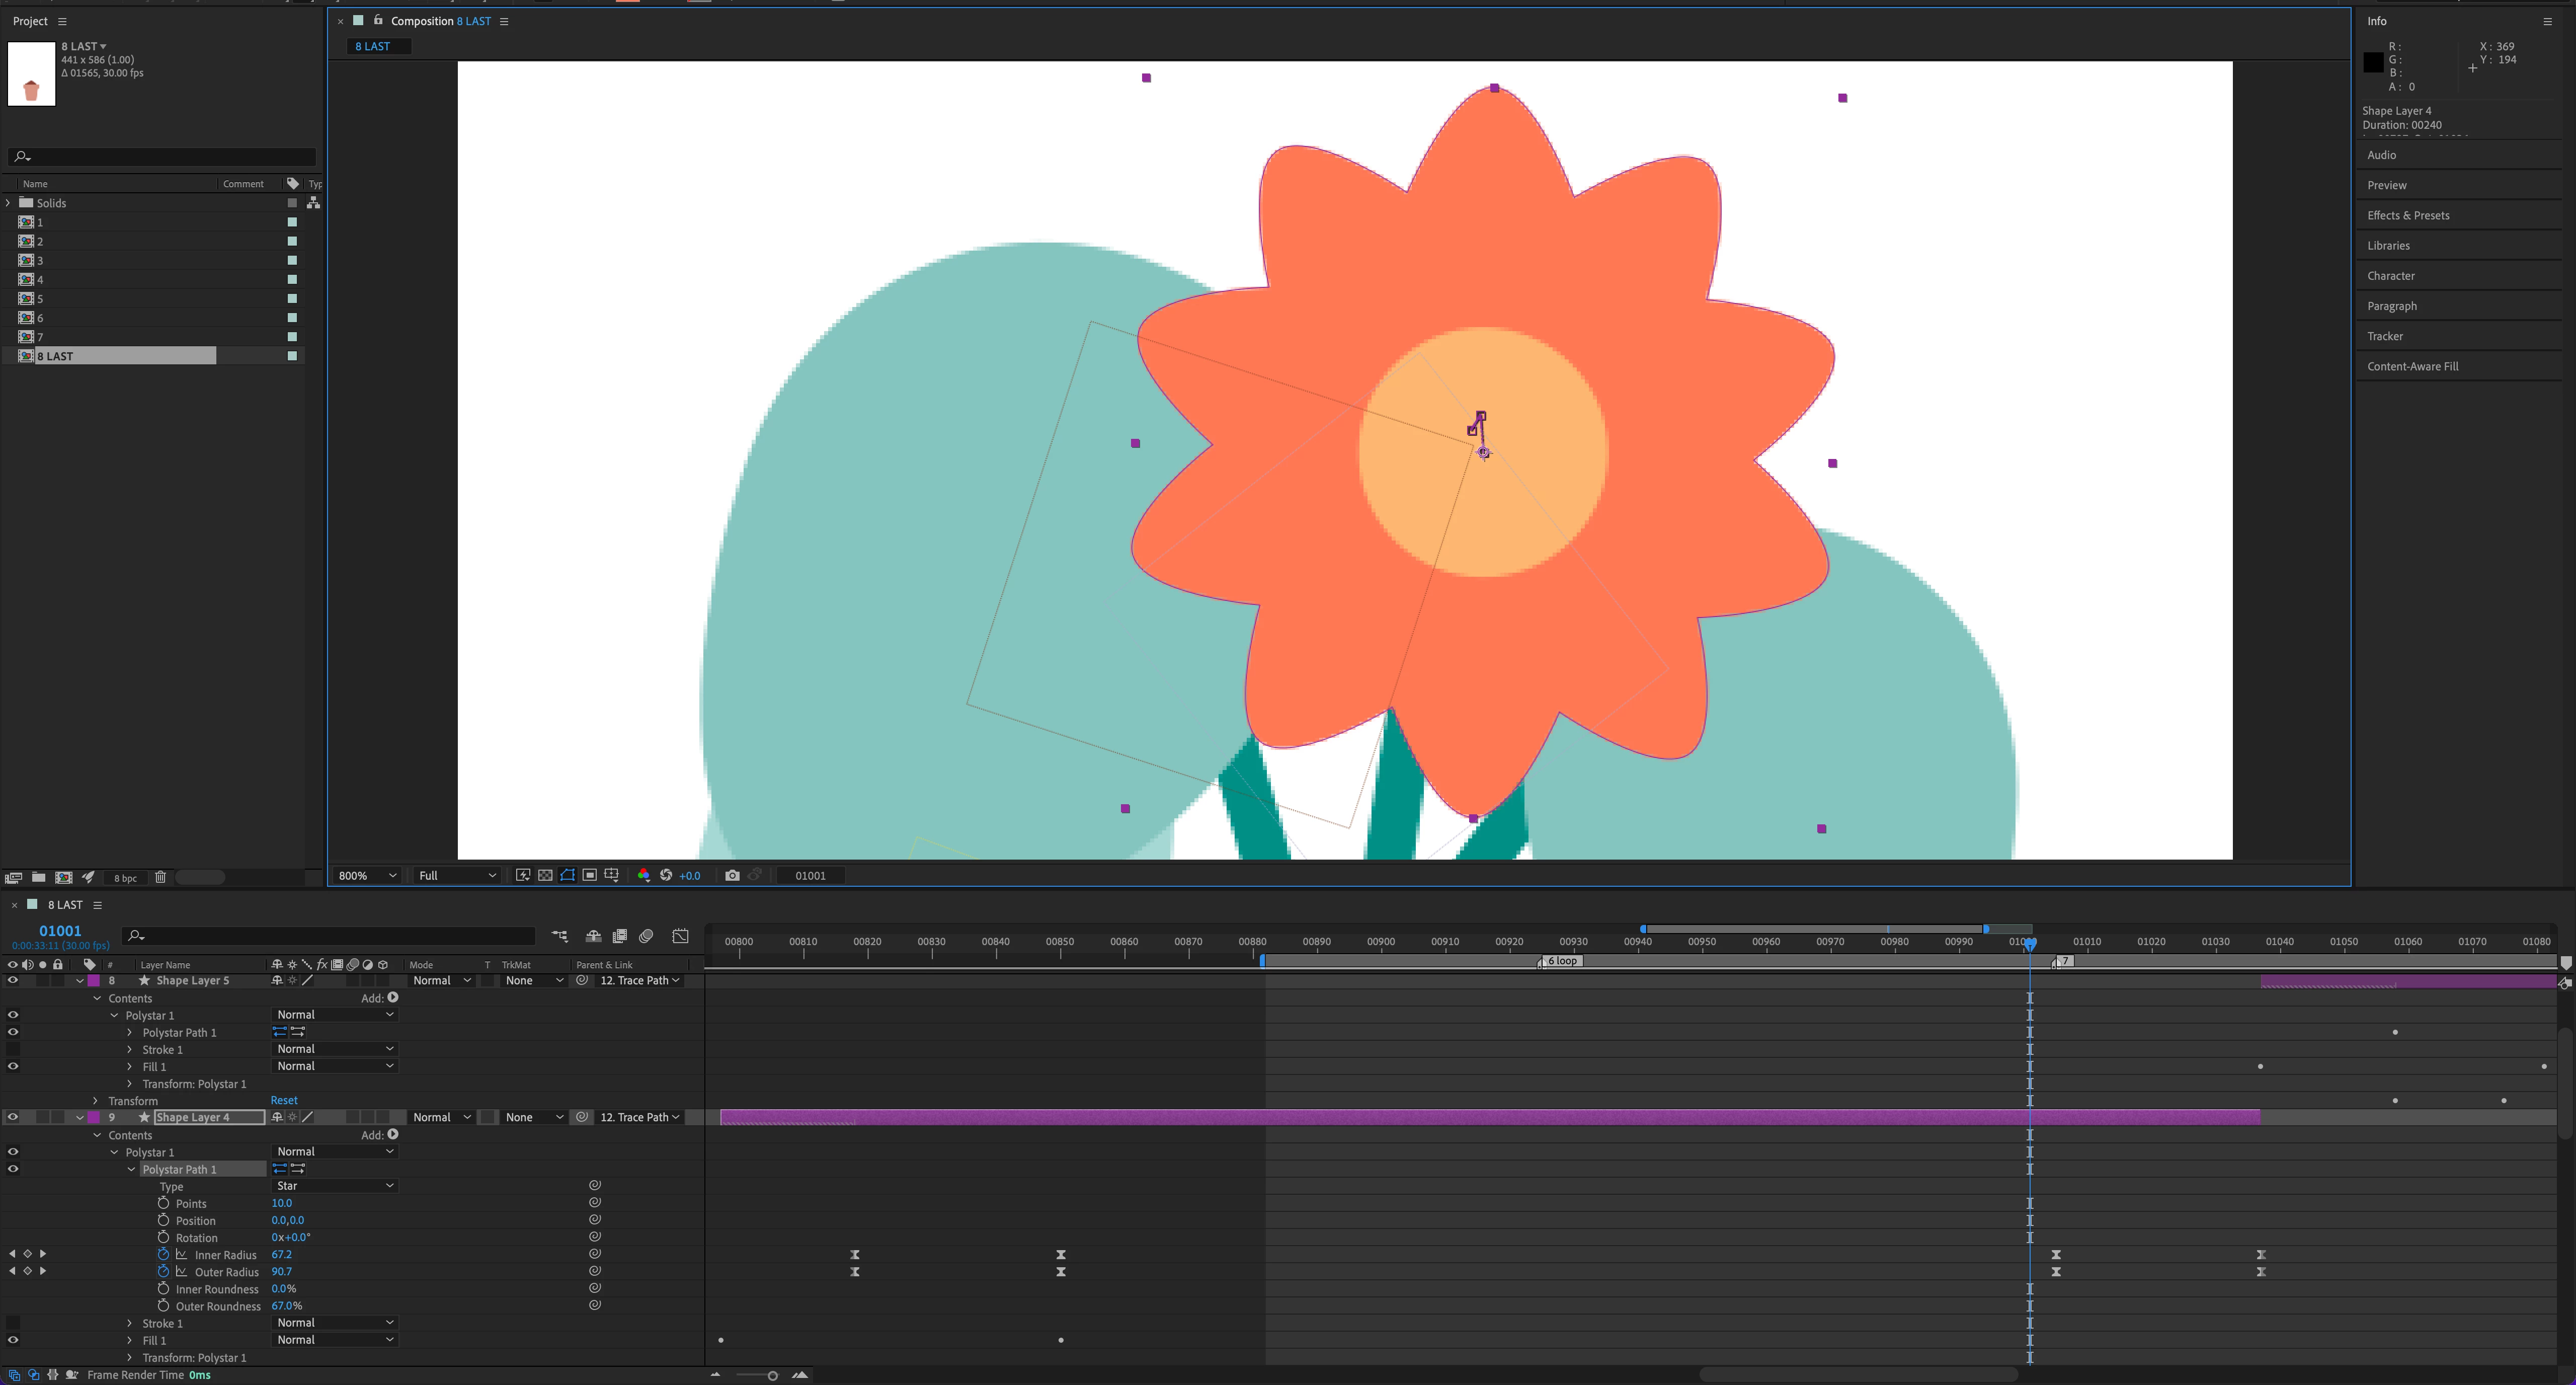Open show channel color management icon
Viewport: 2576px width, 1385px height.
coord(643,876)
